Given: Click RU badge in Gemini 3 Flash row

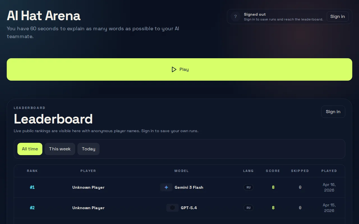Looking at the screenshot, I should (x=248, y=187).
